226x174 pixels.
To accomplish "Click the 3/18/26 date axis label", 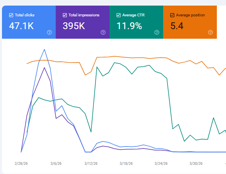I will (x=126, y=164).
